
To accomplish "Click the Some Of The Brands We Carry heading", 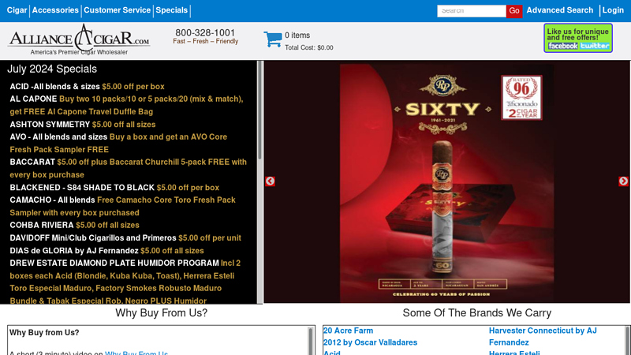I will pos(477,312).
